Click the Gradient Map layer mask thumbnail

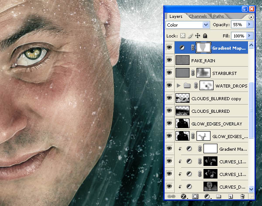203,47
